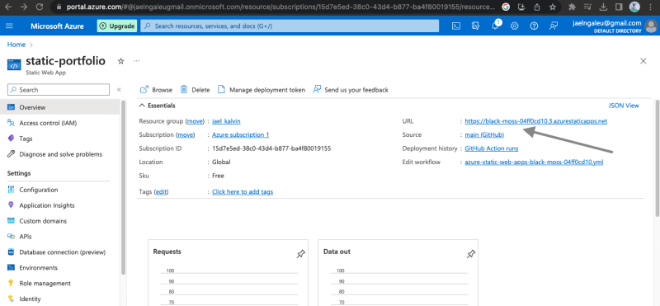Click move link next to Subscription
This screenshot has width=660, height=306.
[186, 134]
